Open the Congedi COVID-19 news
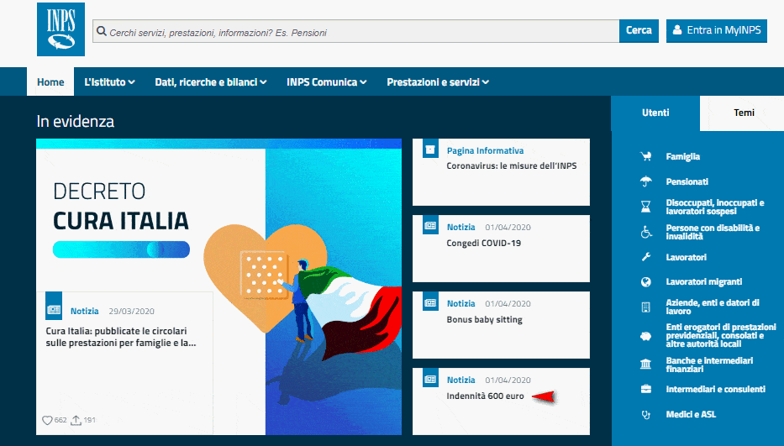Screen dimensions: 784x446 point(483,243)
